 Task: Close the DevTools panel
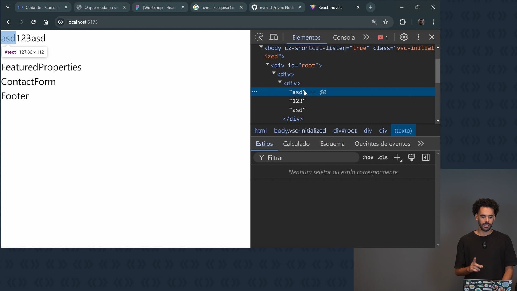pyautogui.click(x=432, y=37)
